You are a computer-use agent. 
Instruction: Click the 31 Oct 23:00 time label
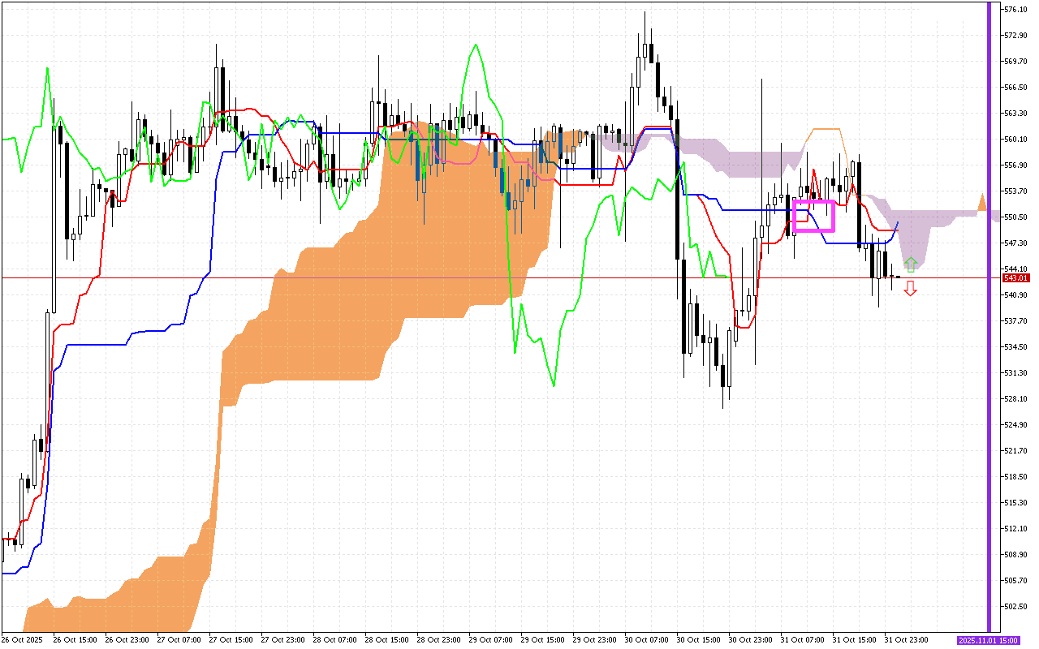[907, 640]
